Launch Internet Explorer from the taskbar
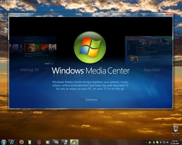Viewport: 182px width, 145px height. pos(12,142)
